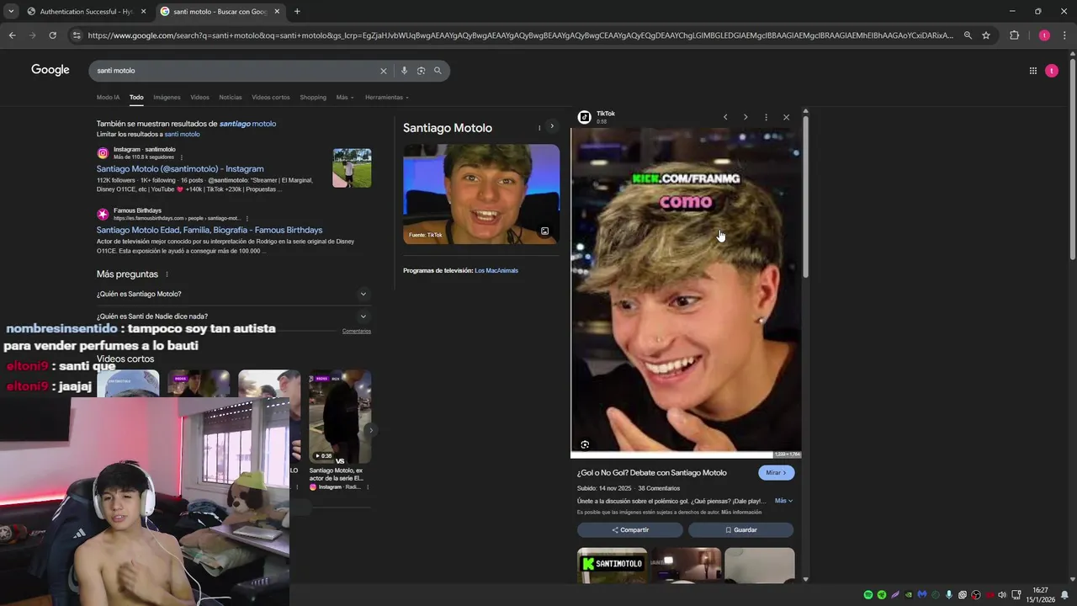Expand the Más description toggle in preview

[783, 501]
